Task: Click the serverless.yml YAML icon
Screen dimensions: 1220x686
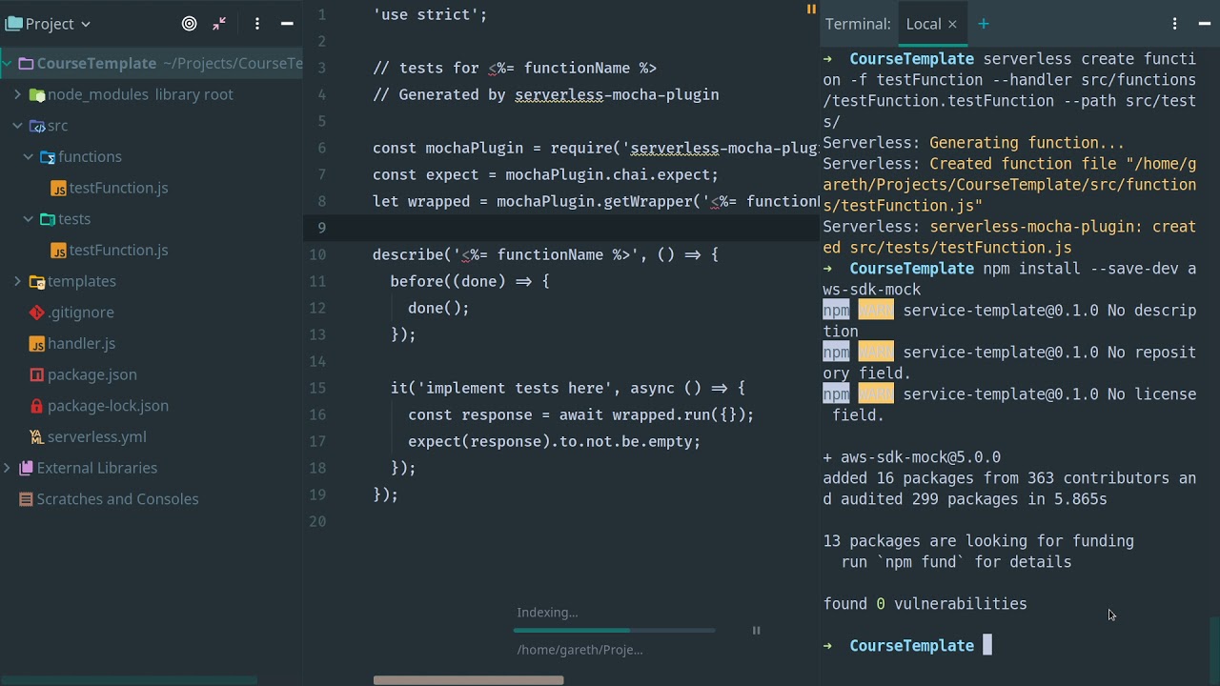Action: pos(36,436)
